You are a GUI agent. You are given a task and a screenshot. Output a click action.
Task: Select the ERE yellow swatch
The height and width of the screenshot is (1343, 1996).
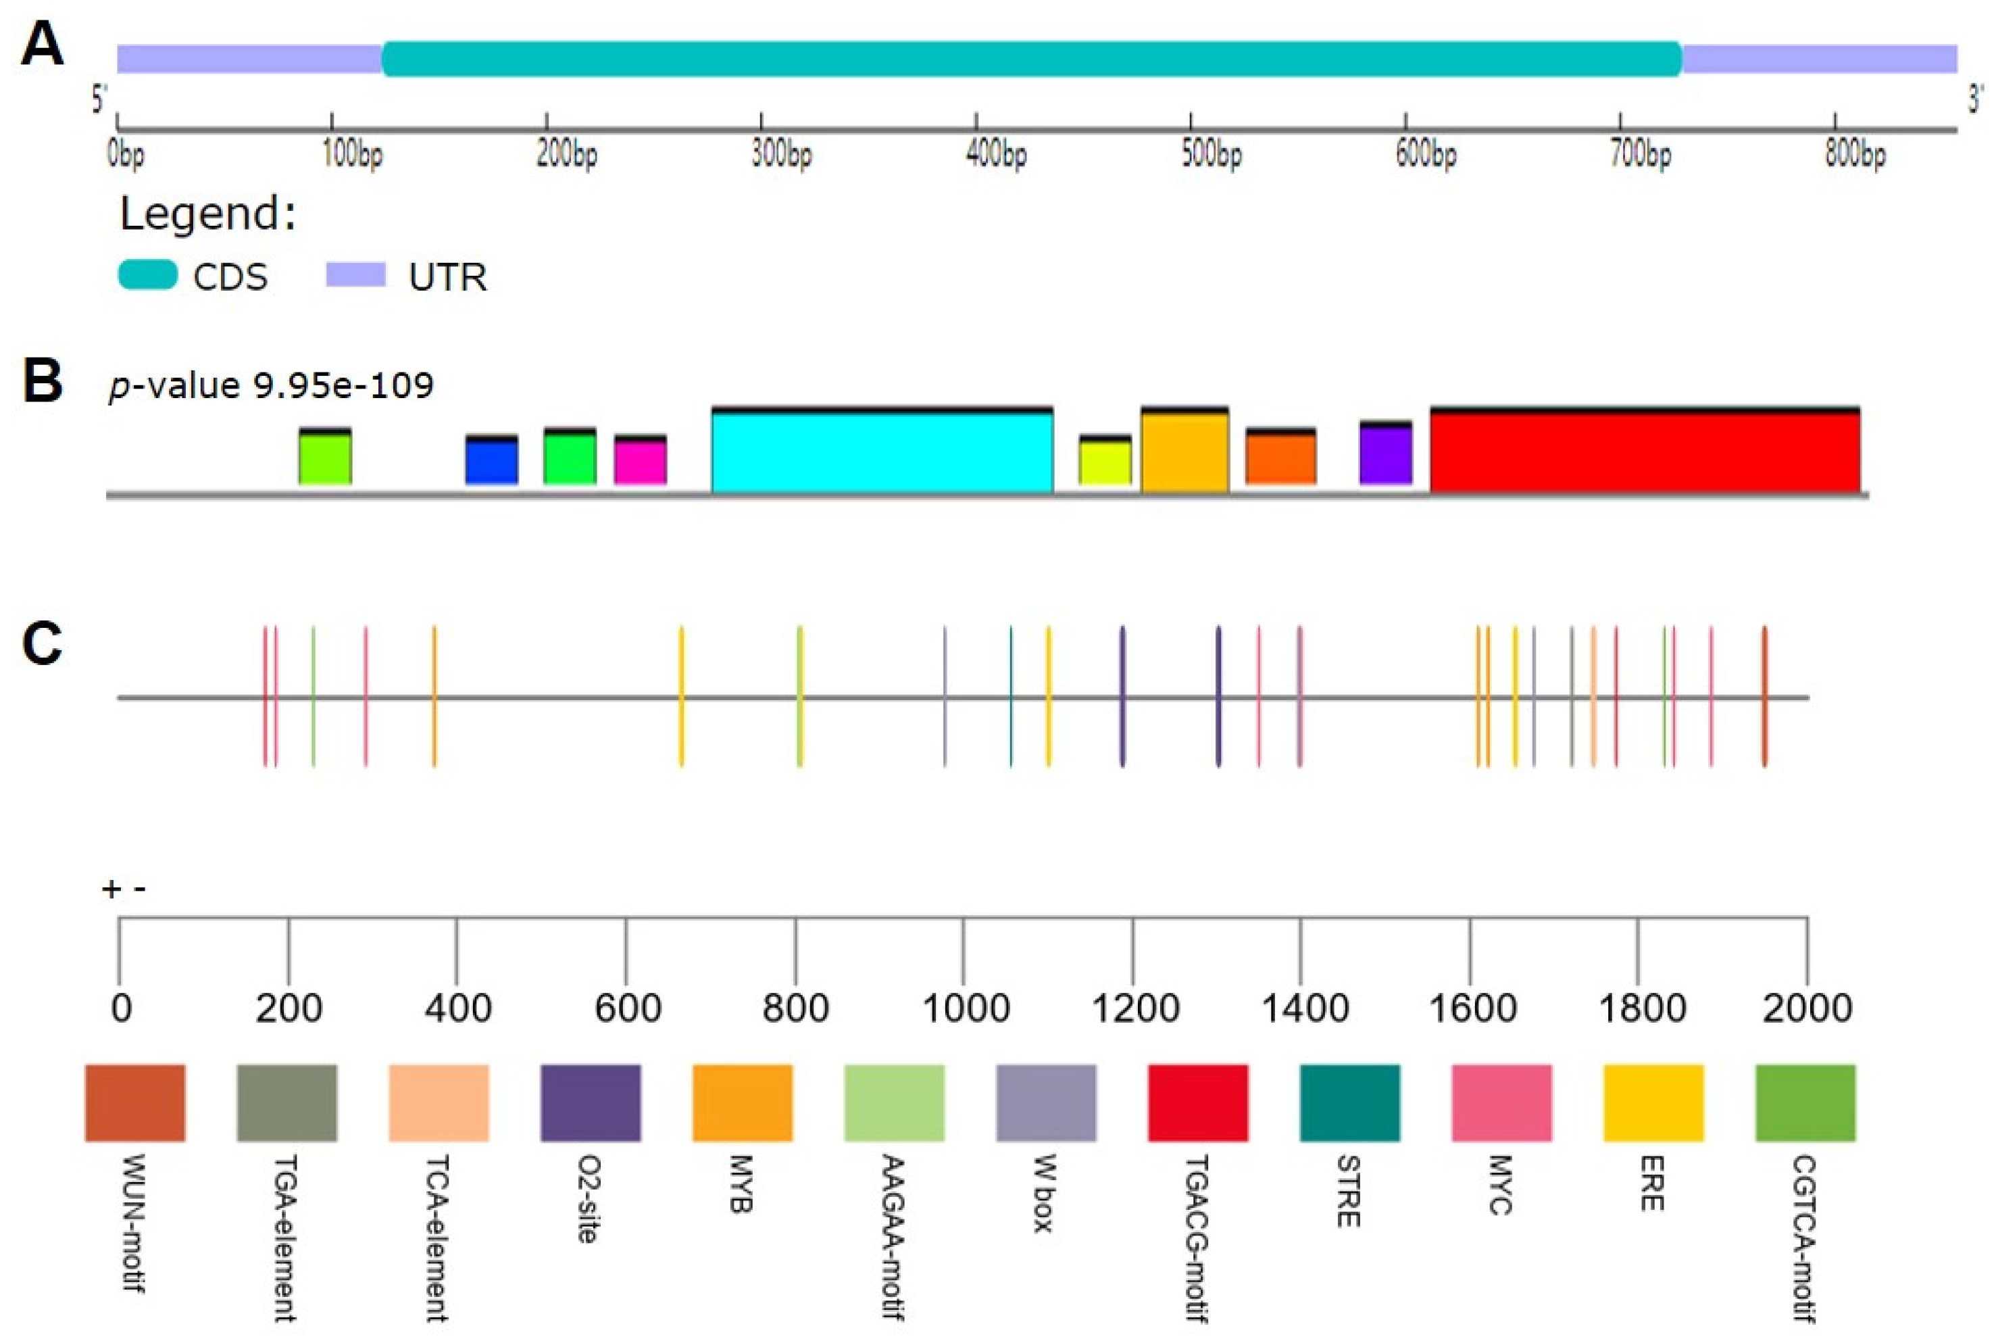(1653, 1102)
